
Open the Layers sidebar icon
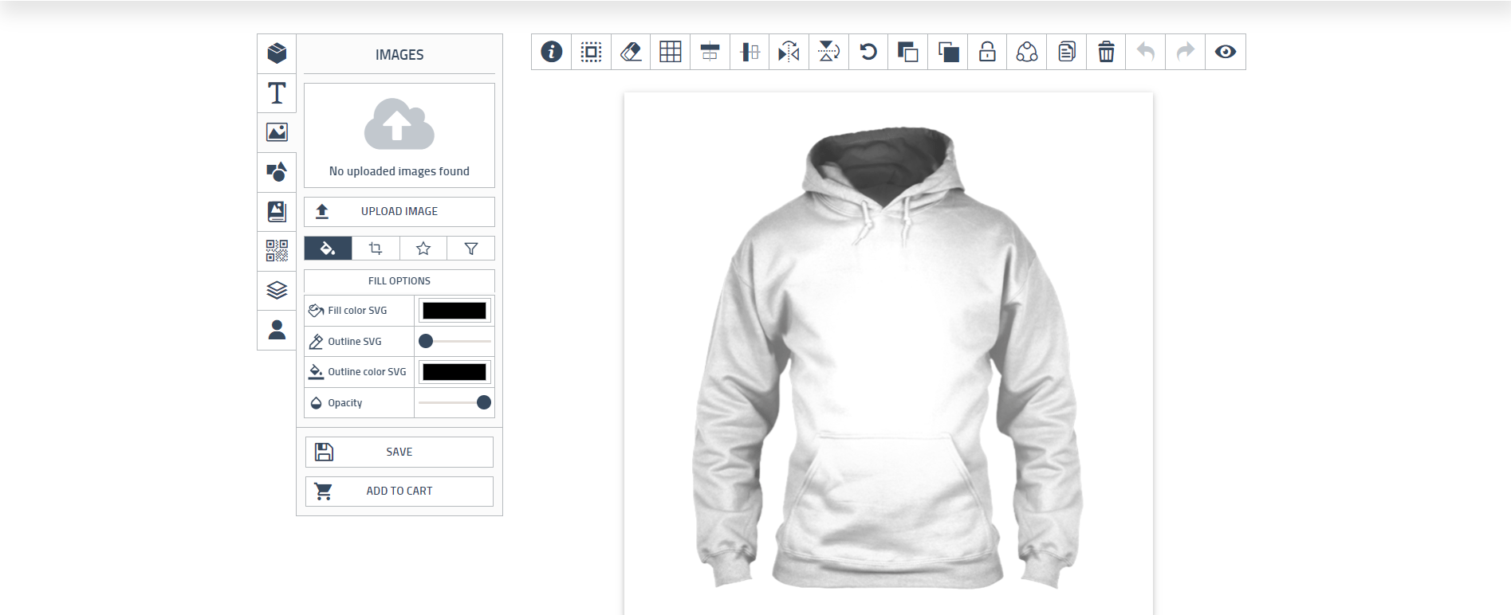tap(277, 290)
